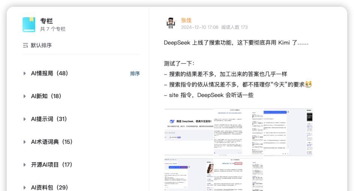This screenshot has width=354, height=191.
Task: Expand the AI术语词典 column
Action: tap(25, 142)
